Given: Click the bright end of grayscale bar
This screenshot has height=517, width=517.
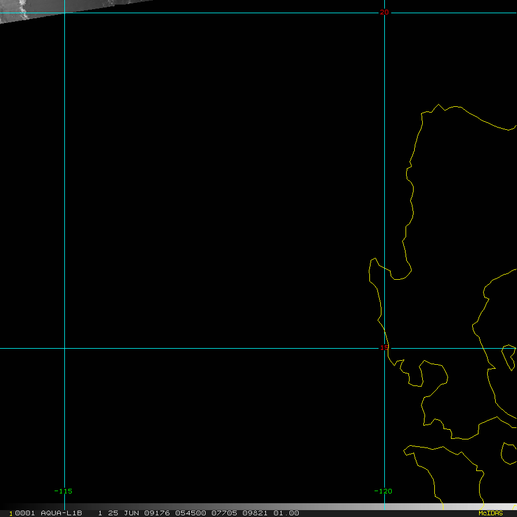Looking at the screenshot, I should (x=508, y=507).
